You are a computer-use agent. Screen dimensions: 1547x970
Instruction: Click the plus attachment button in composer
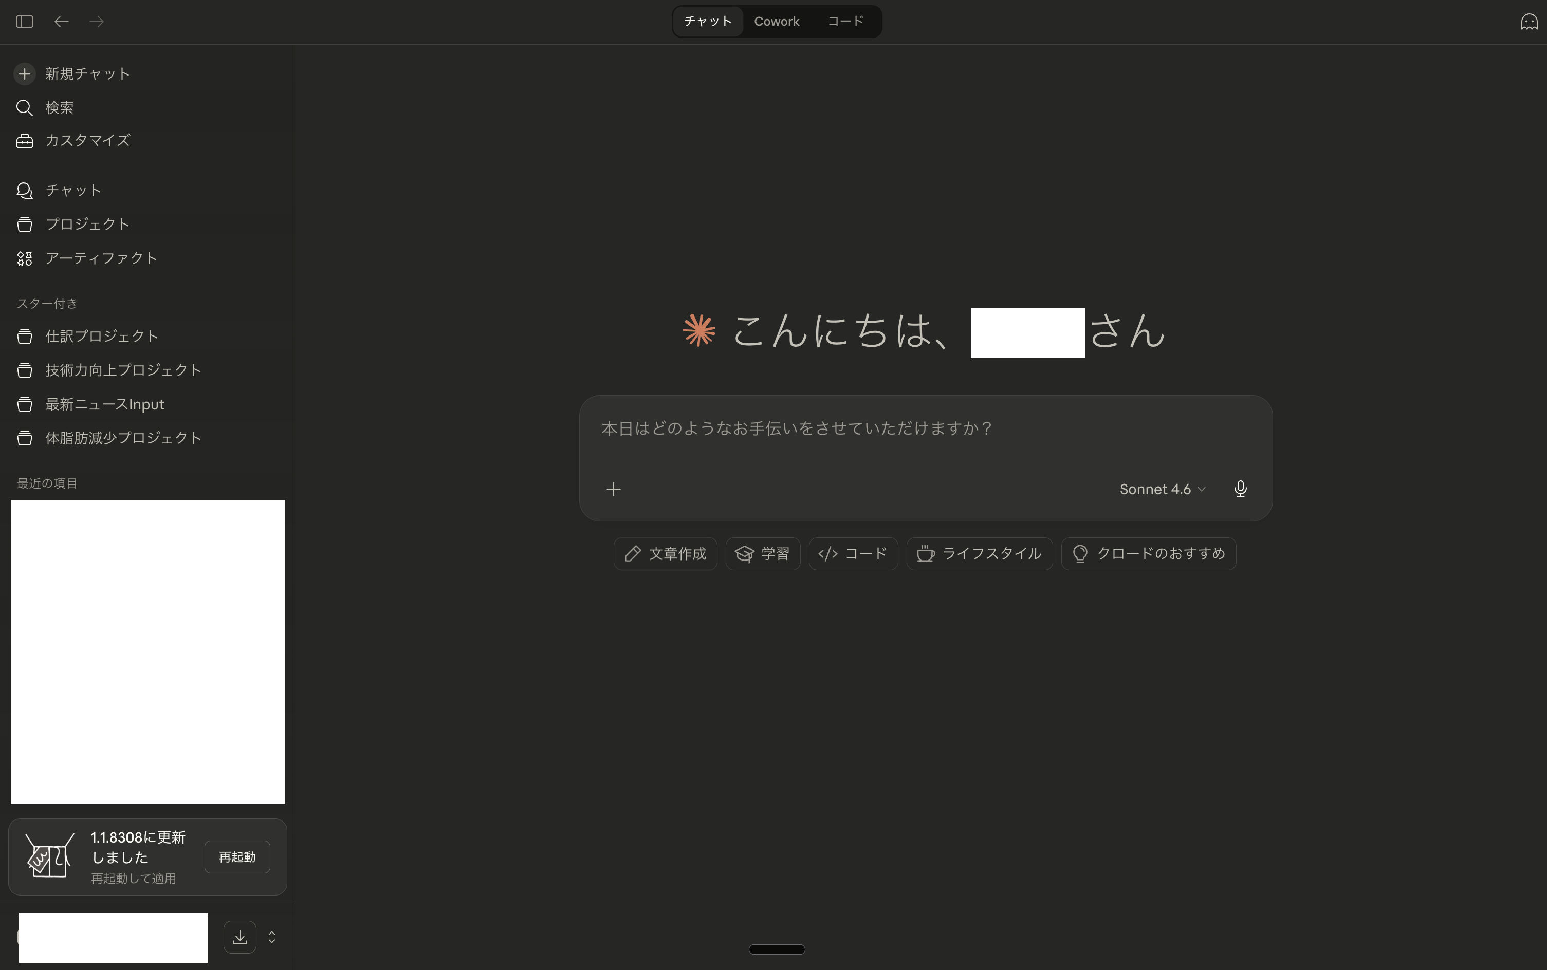[x=614, y=490]
